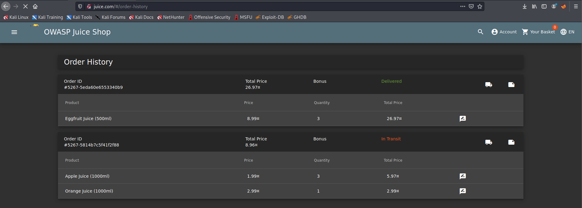Image resolution: width=582 pixels, height=208 pixels.
Task: Click the Orange Juice (1000ml) product name
Action: (x=89, y=191)
